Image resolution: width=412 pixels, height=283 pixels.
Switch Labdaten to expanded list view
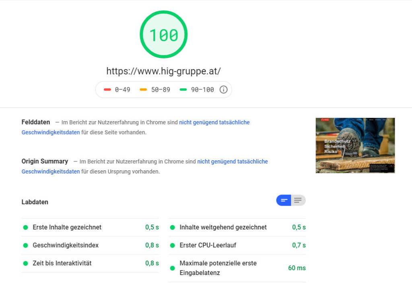[x=298, y=200]
